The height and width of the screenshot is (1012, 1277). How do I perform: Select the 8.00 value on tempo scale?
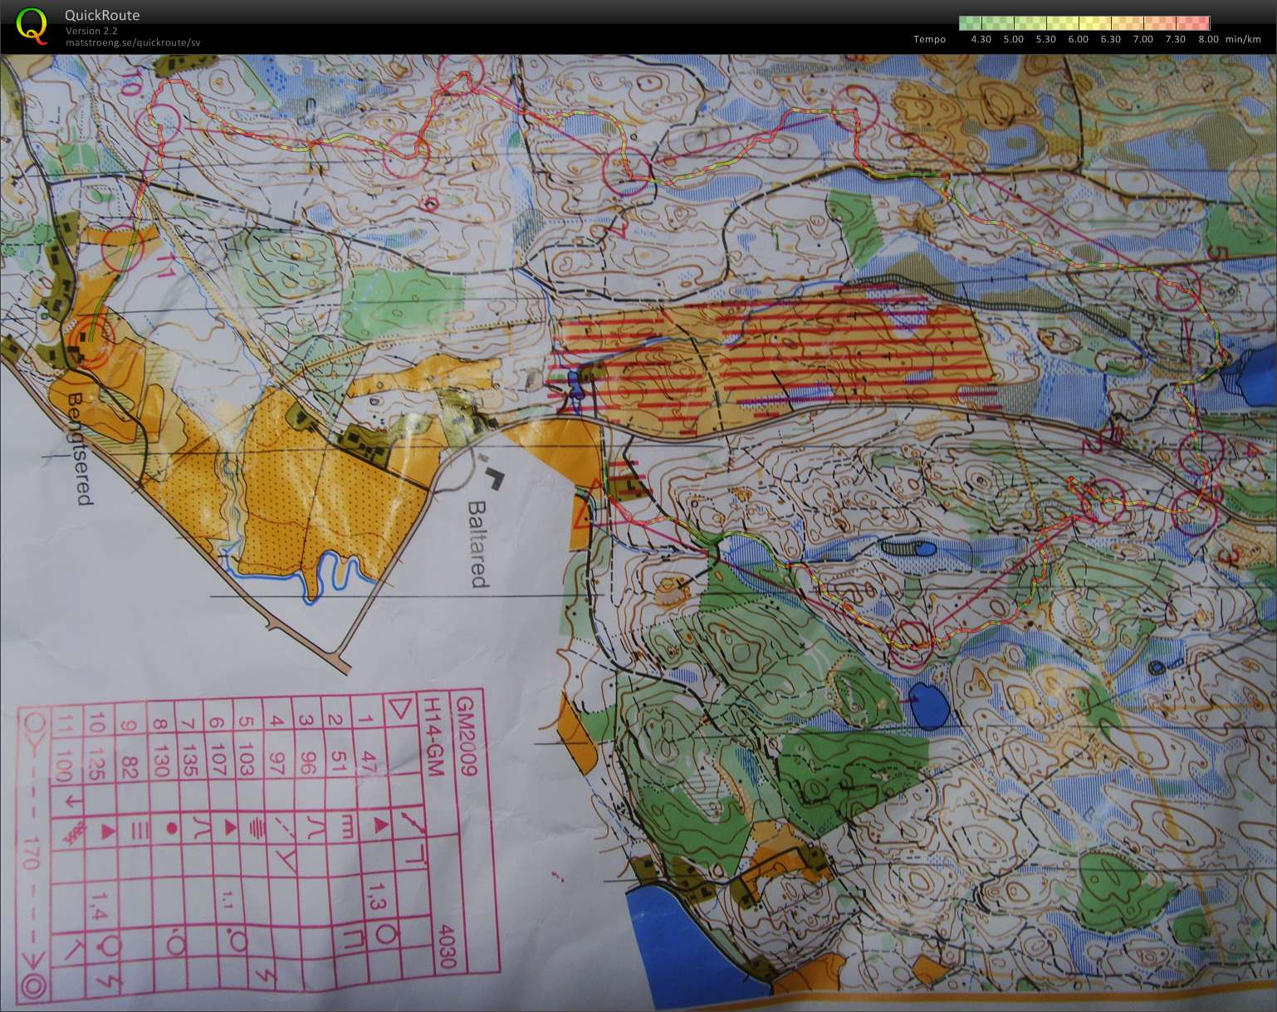(1208, 39)
